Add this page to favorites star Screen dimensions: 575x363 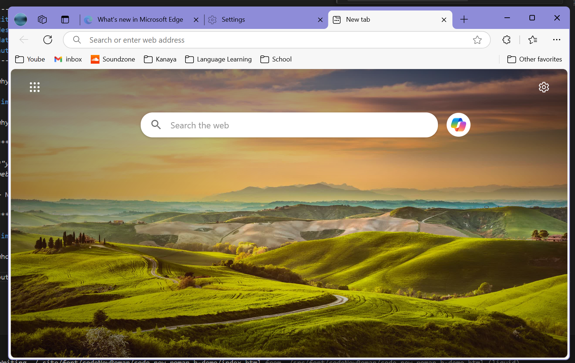pos(477,40)
